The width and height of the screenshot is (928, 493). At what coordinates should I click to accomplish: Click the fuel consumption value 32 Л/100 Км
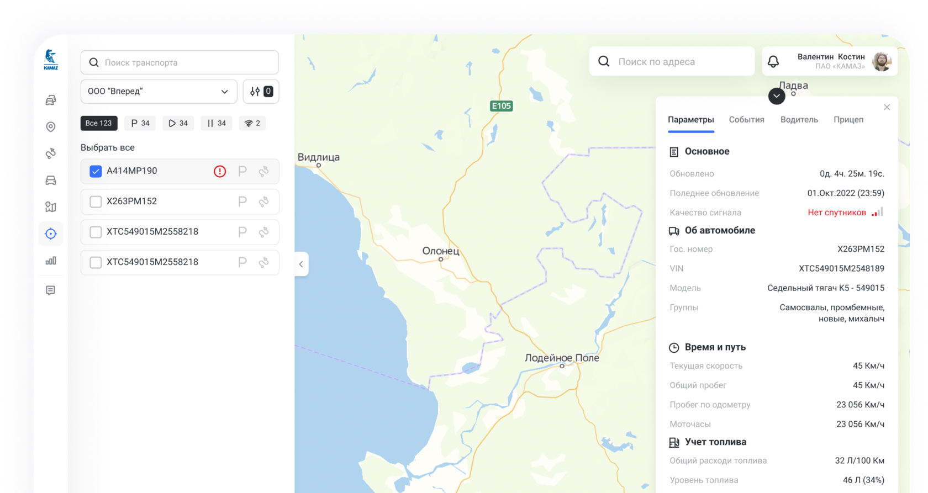(x=860, y=461)
